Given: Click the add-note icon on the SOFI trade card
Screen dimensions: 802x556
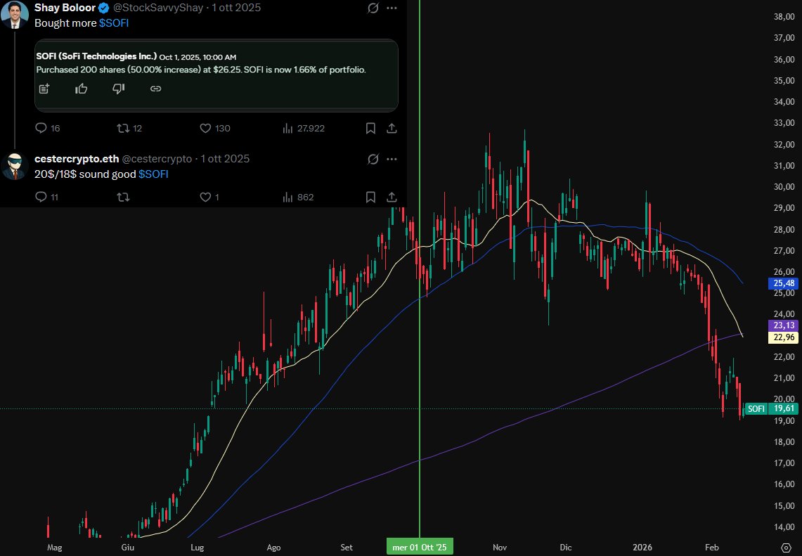Looking at the screenshot, I should [x=44, y=89].
